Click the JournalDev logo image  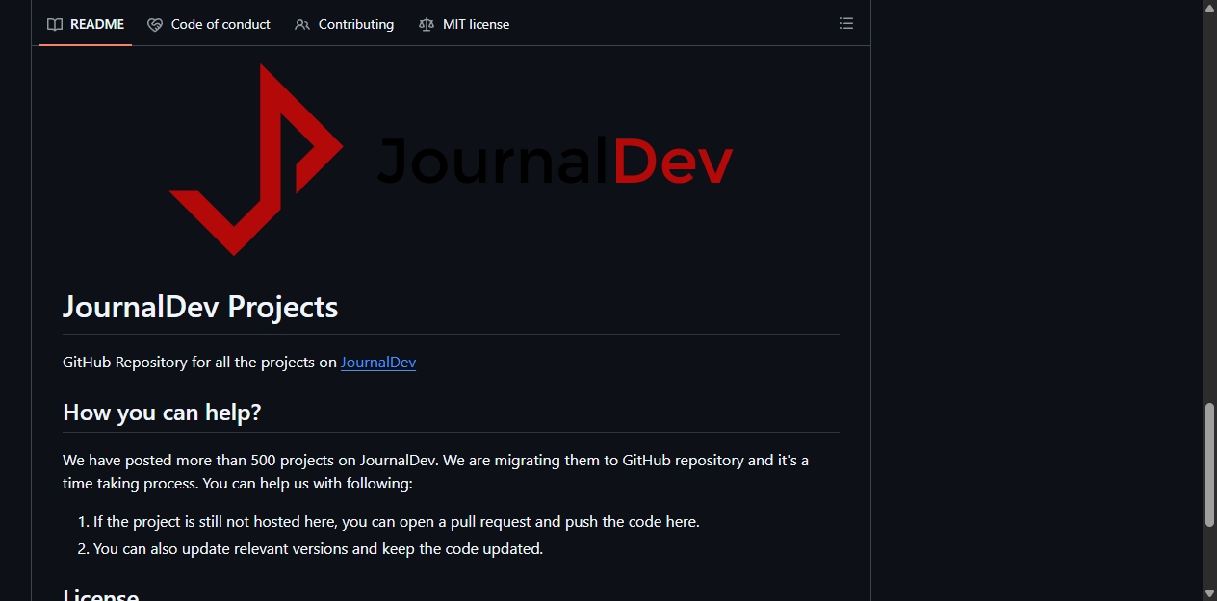pos(451,160)
